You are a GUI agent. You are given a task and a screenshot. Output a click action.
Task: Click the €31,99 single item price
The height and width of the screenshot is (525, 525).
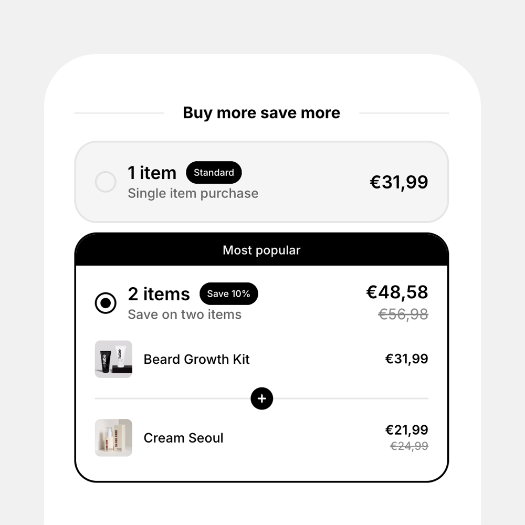coord(399,182)
